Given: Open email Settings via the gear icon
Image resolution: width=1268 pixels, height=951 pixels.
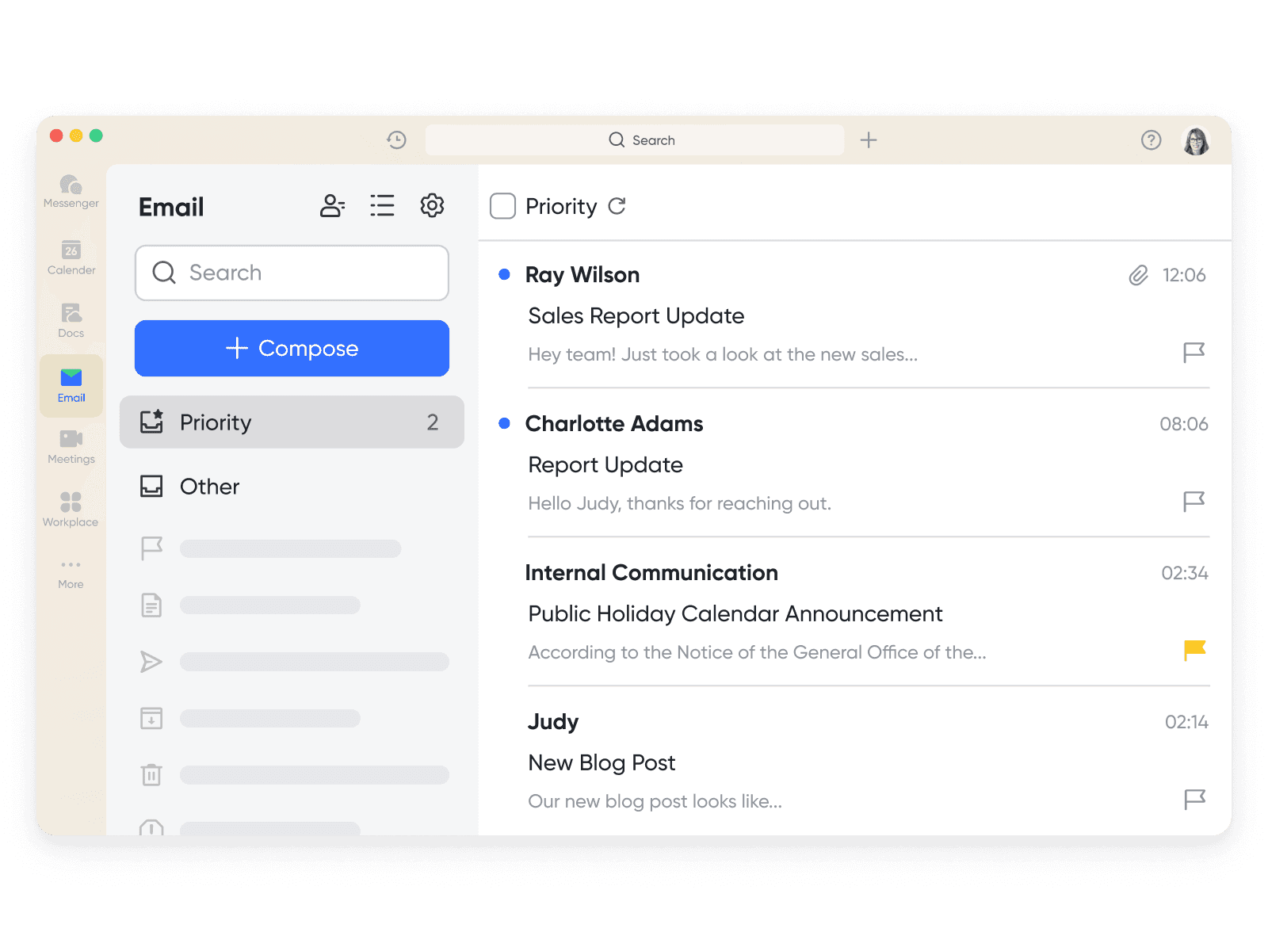Looking at the screenshot, I should 432,205.
